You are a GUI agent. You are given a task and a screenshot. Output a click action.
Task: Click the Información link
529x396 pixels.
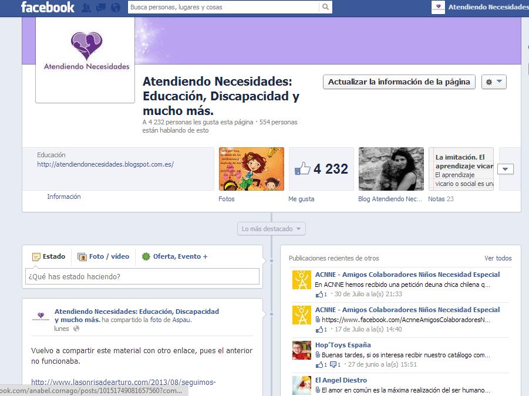(x=64, y=197)
